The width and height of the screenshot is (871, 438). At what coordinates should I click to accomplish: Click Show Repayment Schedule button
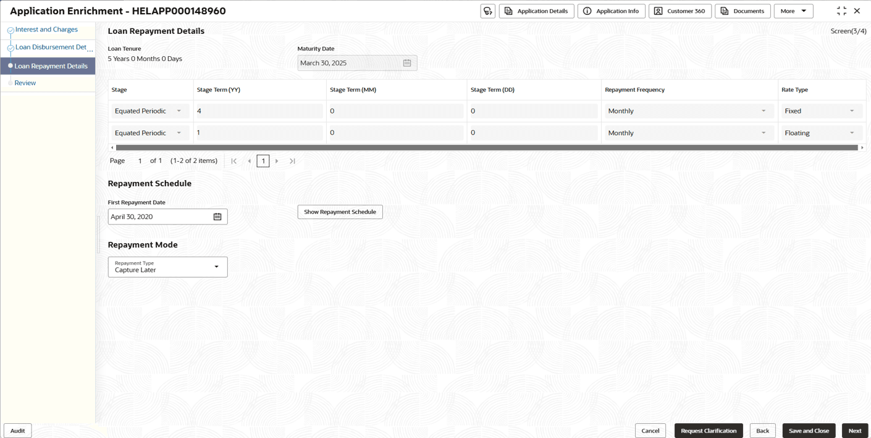(340, 212)
